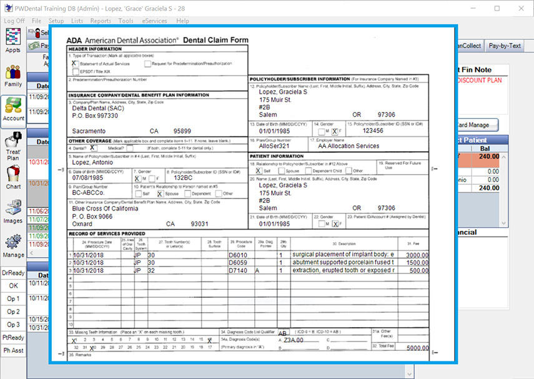Open the Apps module icon
Viewport: 534px width, 379px height.
tap(13, 41)
